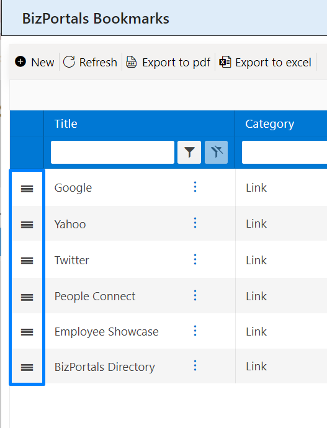Open the three-dot menu for Yahoo
The height and width of the screenshot is (428, 327).
click(195, 223)
